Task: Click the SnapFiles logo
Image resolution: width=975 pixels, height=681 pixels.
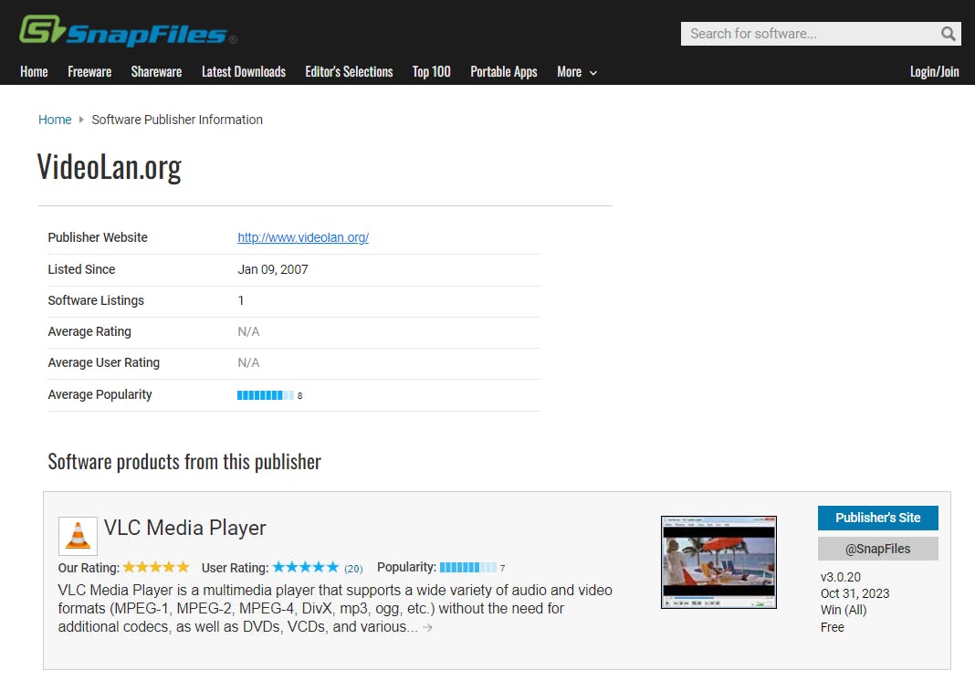Action: pos(128,30)
